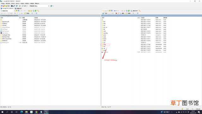Select the root folder in remote panel
202x114 pixels.
[105, 39]
